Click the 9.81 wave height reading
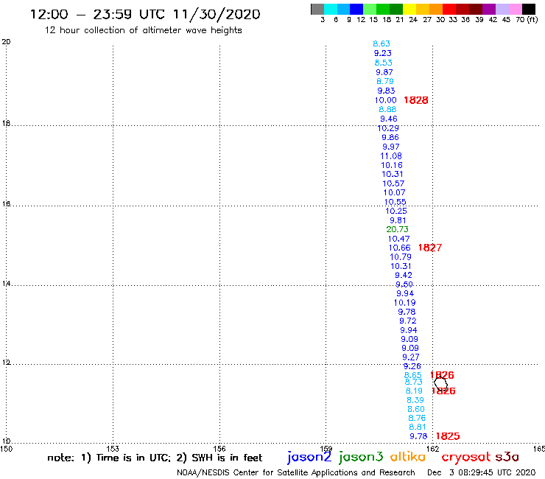The image size is (545, 479). [398, 220]
